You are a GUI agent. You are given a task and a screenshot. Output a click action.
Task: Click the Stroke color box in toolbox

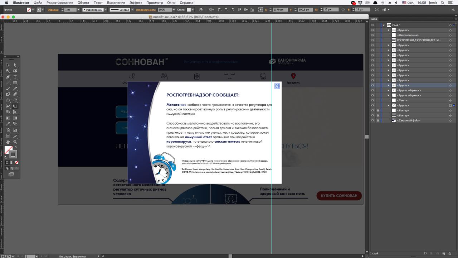13,154
